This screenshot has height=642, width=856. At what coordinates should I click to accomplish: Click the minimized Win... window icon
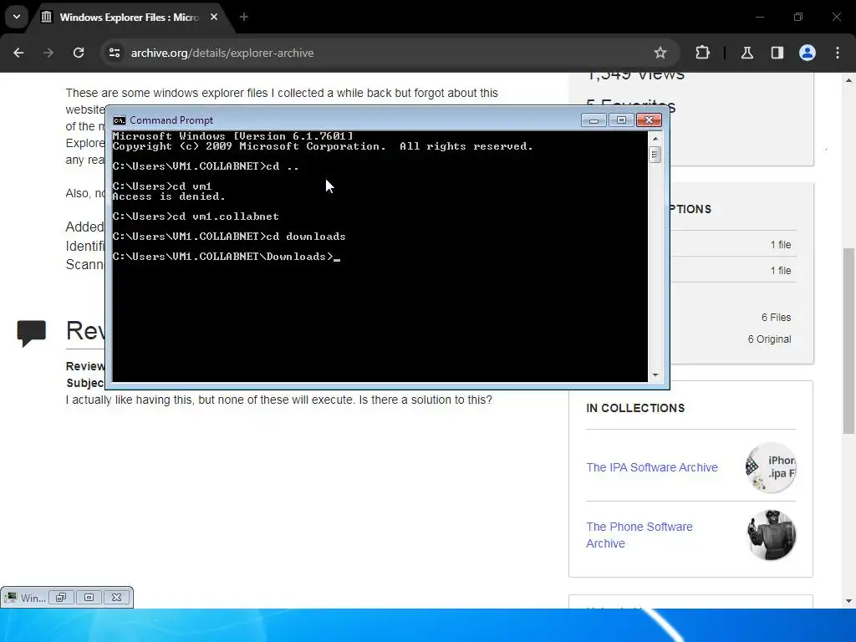pyautogui.click(x=11, y=598)
